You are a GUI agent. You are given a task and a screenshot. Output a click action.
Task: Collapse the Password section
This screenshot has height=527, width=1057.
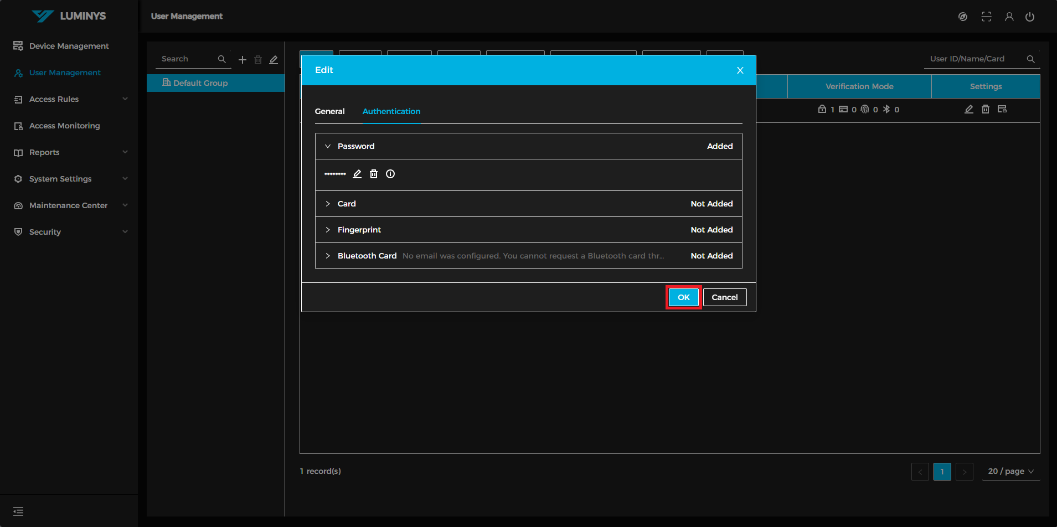tap(328, 146)
